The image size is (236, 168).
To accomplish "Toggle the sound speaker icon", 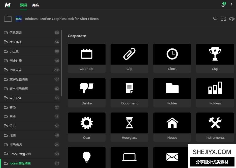I will click(232, 19).
